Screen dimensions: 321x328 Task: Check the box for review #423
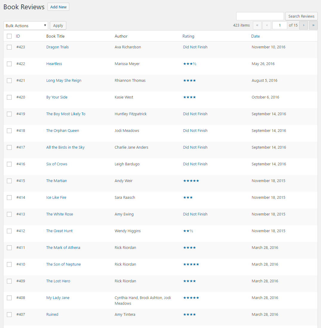point(9,47)
